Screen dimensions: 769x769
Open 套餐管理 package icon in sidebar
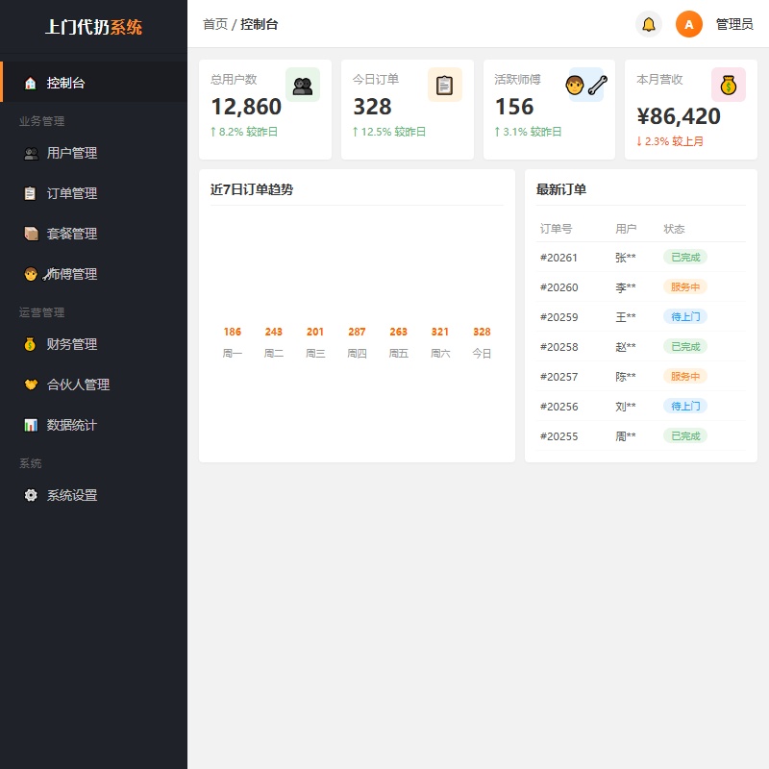tap(31, 234)
